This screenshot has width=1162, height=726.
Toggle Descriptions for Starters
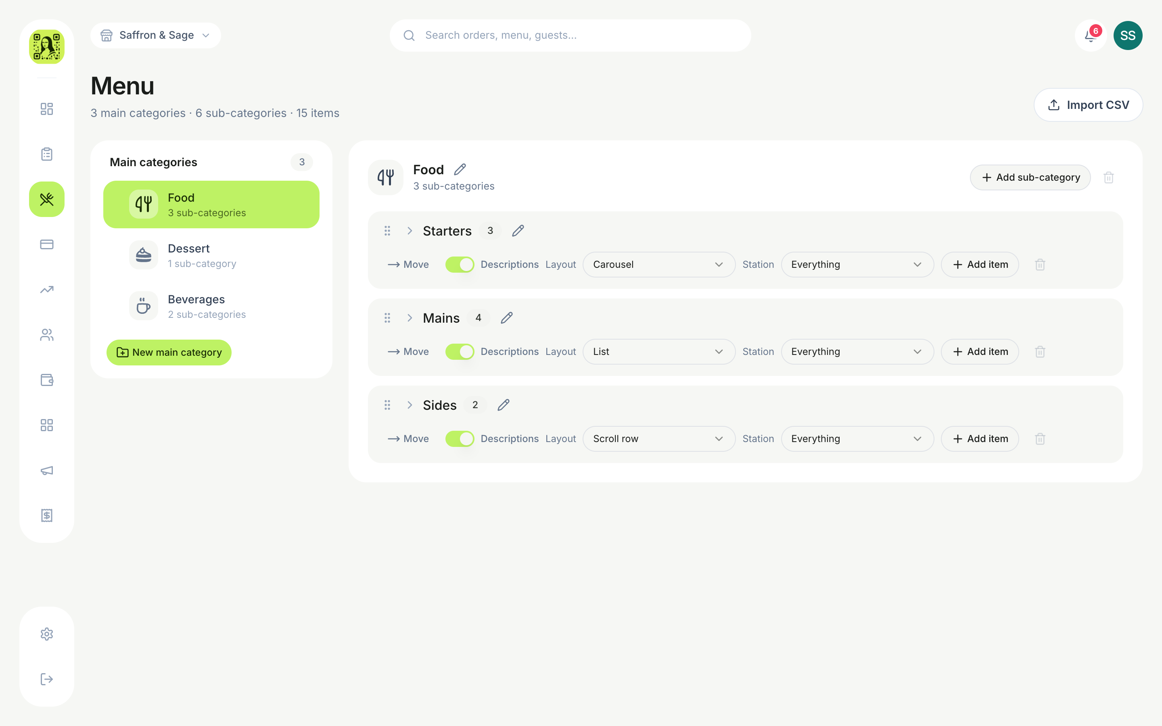[x=460, y=265]
